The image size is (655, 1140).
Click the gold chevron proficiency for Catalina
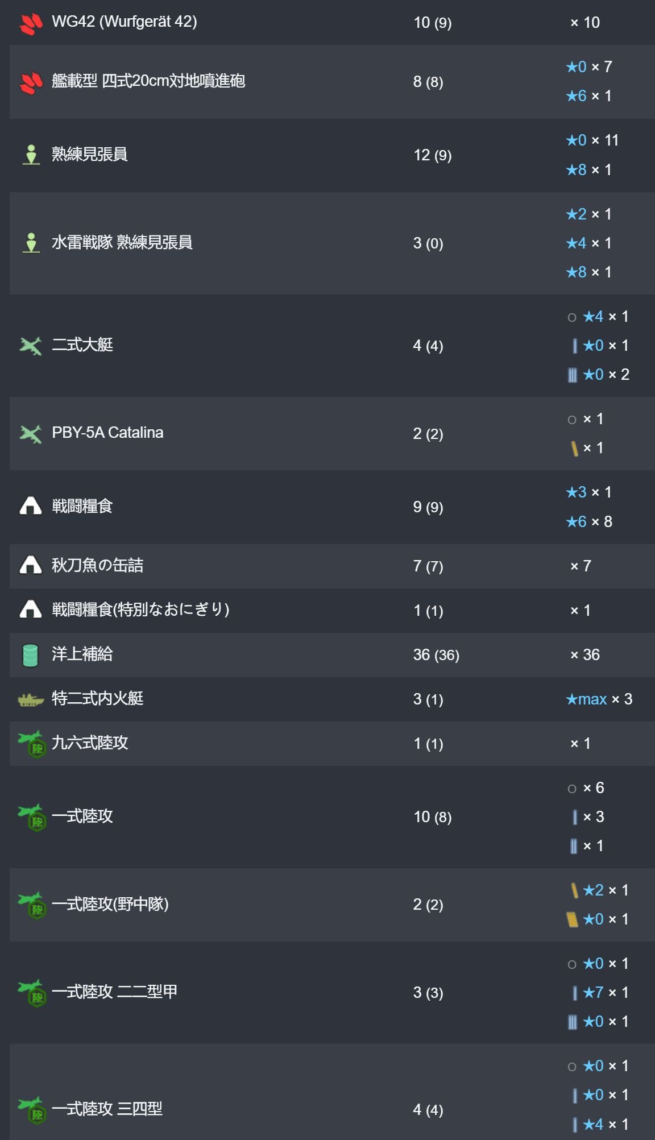pos(574,449)
